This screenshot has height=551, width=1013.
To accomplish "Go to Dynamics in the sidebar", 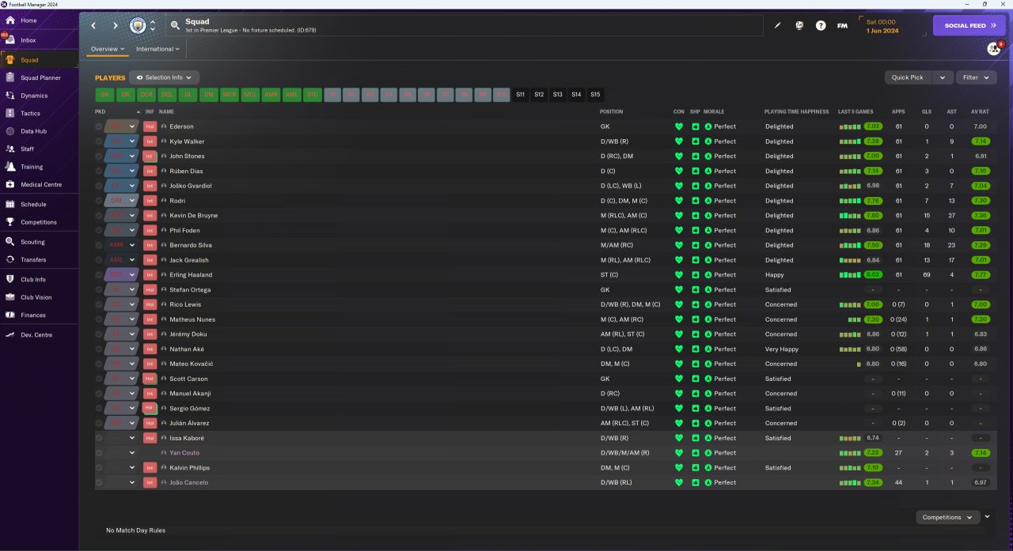I will [34, 96].
